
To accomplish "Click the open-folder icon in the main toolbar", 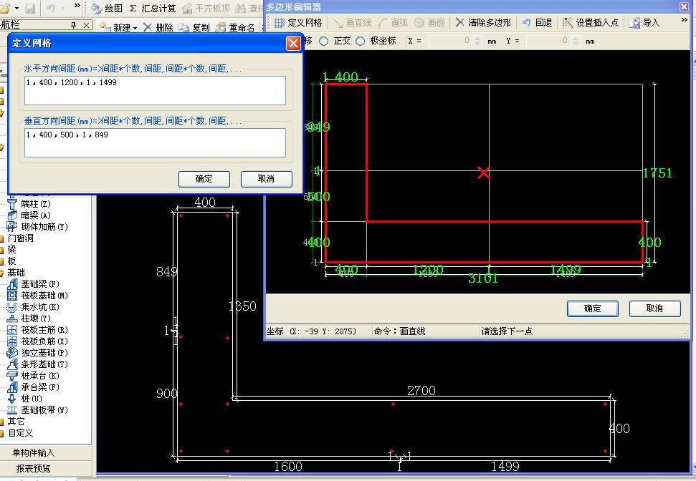I will [x=5, y=8].
